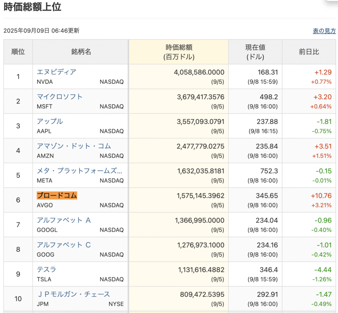Image resolution: width=338 pixels, height=313 pixels.
Task: Click Meta's market cap 1,632,035.8181
Action: tap(201, 171)
